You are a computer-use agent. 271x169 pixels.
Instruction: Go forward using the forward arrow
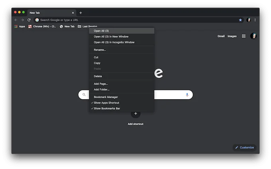[22, 20]
